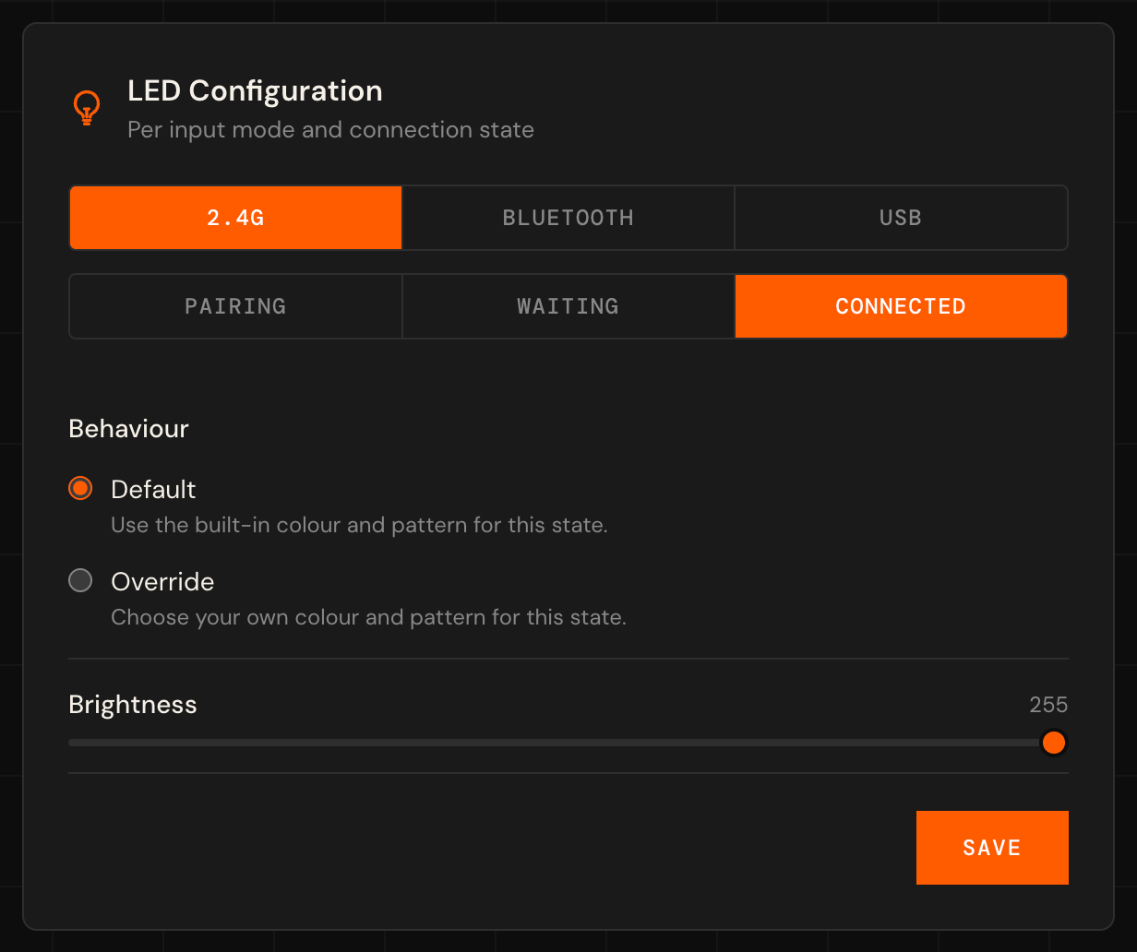Click the Brightness slider handle

pos(1053,743)
